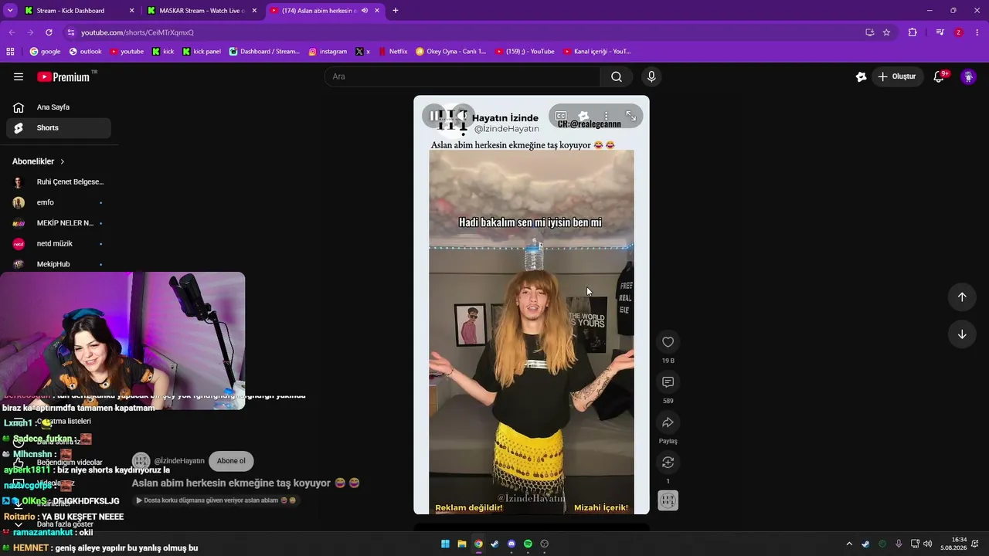The width and height of the screenshot is (989, 556).
Task: Open Ruhi Çenet Belgesel subscription
Action: click(x=59, y=182)
